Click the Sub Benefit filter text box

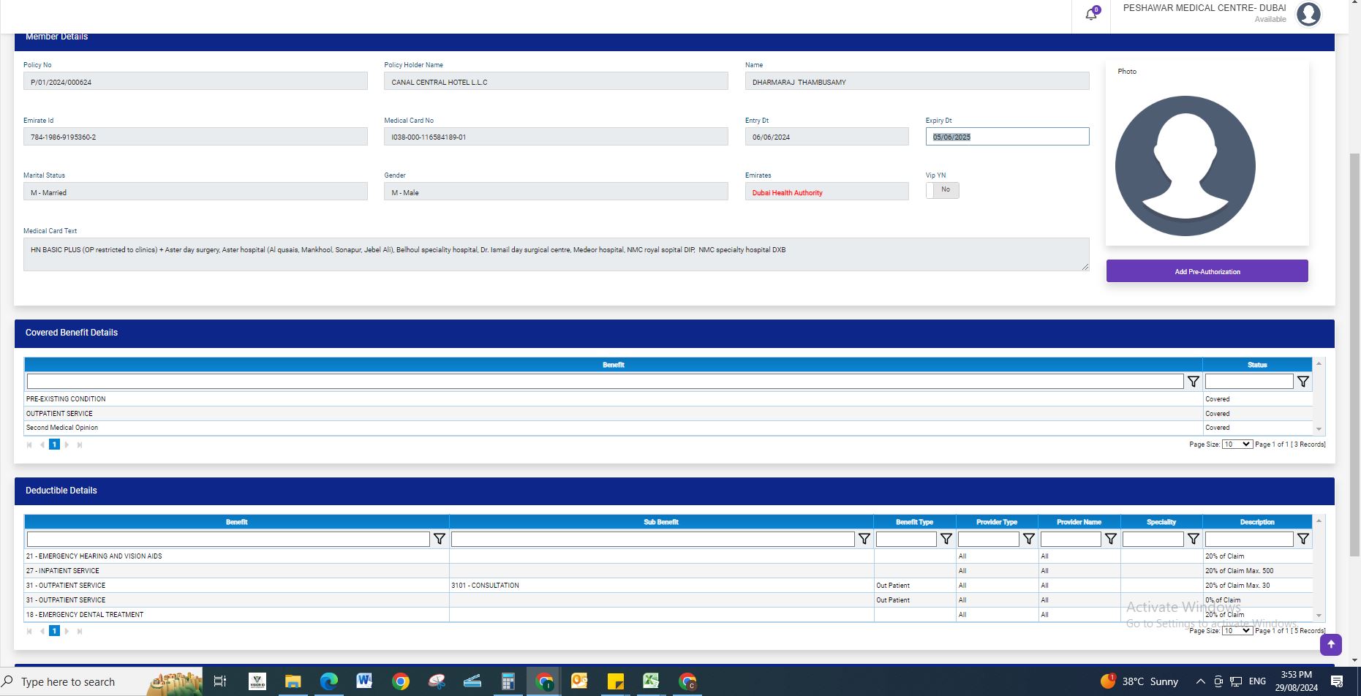tap(652, 539)
